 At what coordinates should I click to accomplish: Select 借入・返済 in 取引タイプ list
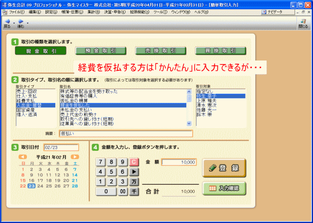click(x=36, y=115)
